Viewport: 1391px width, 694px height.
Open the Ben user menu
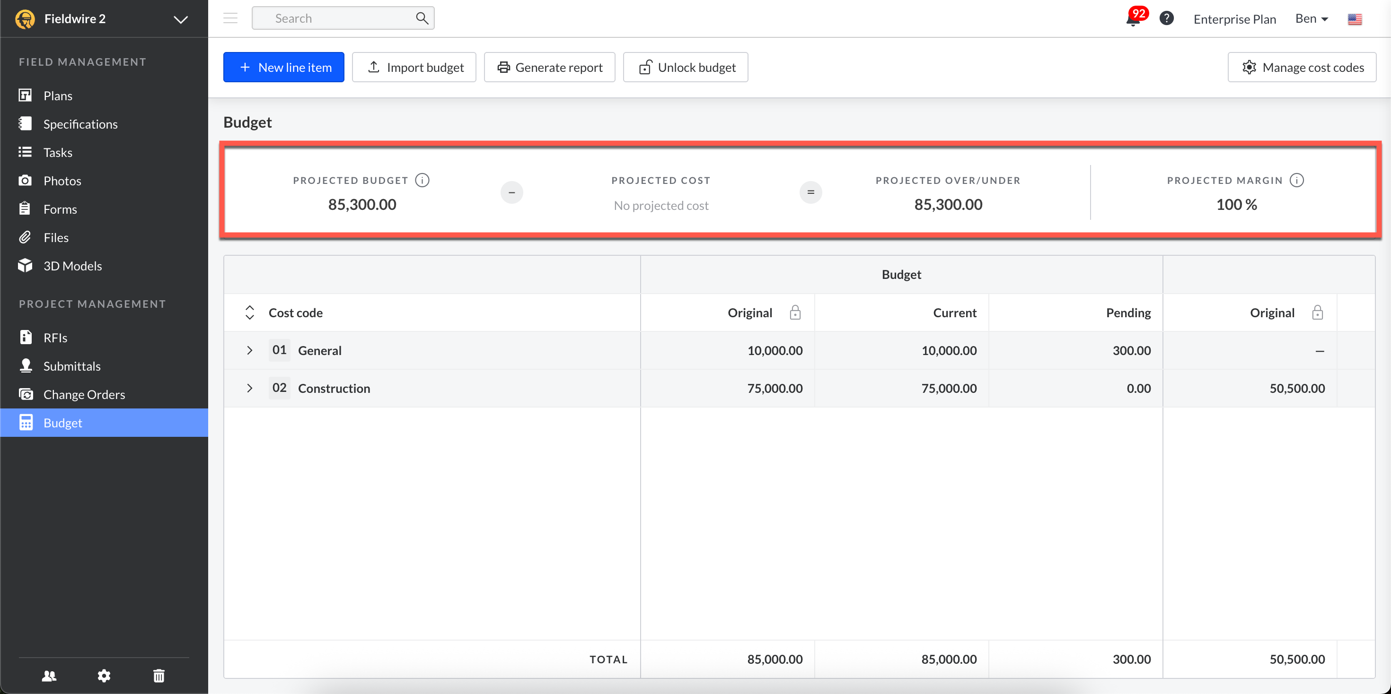click(1311, 19)
